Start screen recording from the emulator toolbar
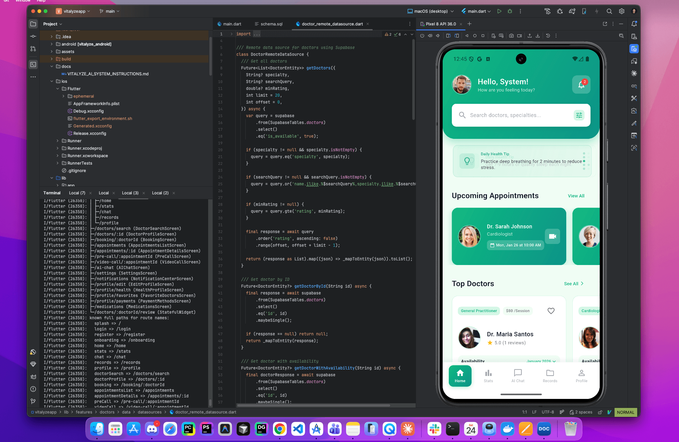The height and width of the screenshot is (442, 679). 519,36
